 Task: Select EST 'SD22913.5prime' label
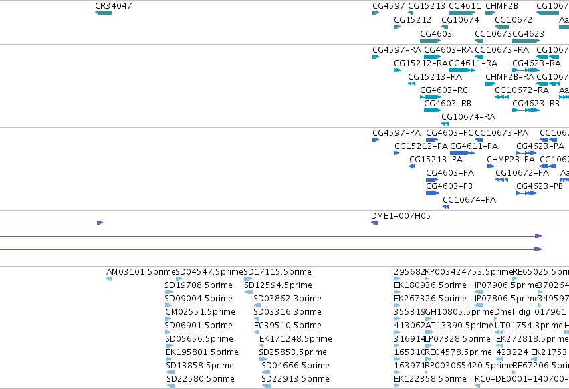point(296,379)
